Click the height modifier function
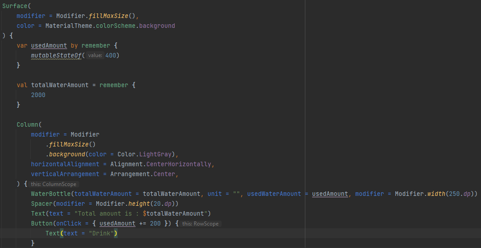 [139, 204]
